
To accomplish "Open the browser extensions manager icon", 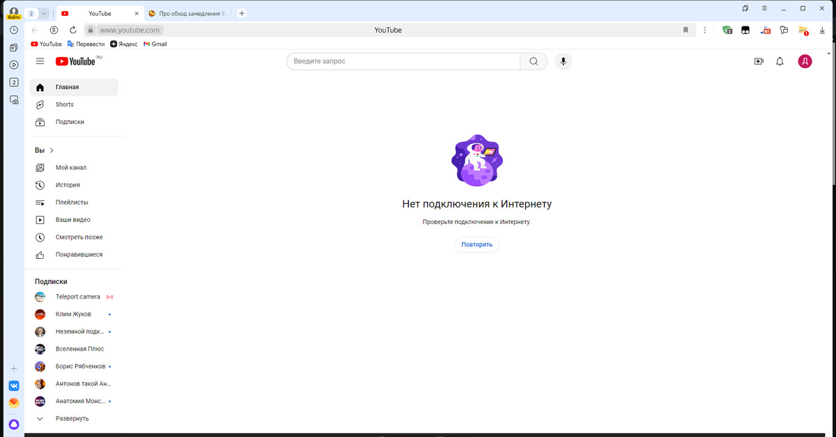I will coord(784,30).
